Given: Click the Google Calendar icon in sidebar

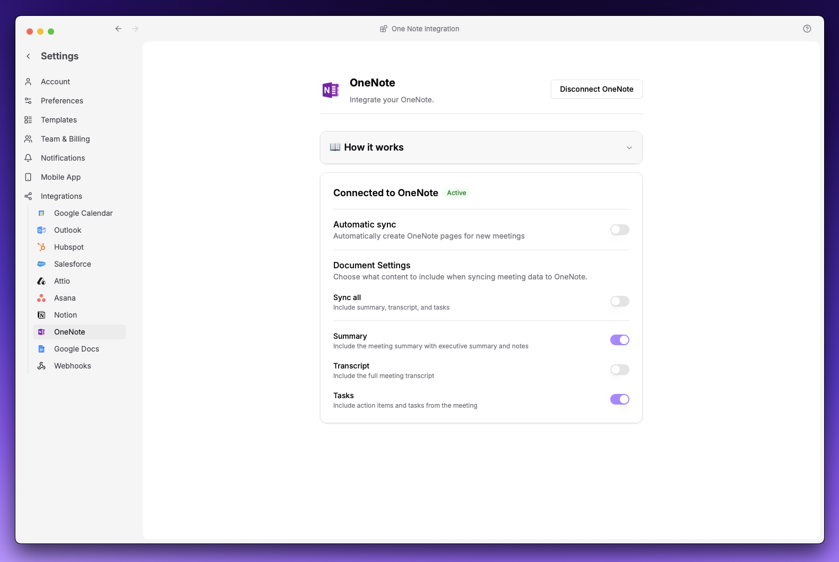Looking at the screenshot, I should coord(41,213).
